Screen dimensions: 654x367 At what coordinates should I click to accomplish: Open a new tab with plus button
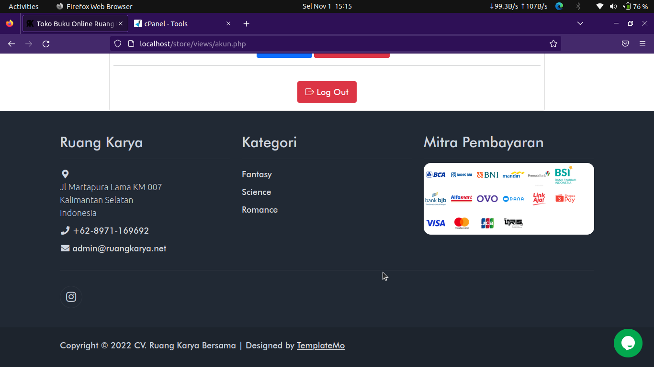[246, 24]
